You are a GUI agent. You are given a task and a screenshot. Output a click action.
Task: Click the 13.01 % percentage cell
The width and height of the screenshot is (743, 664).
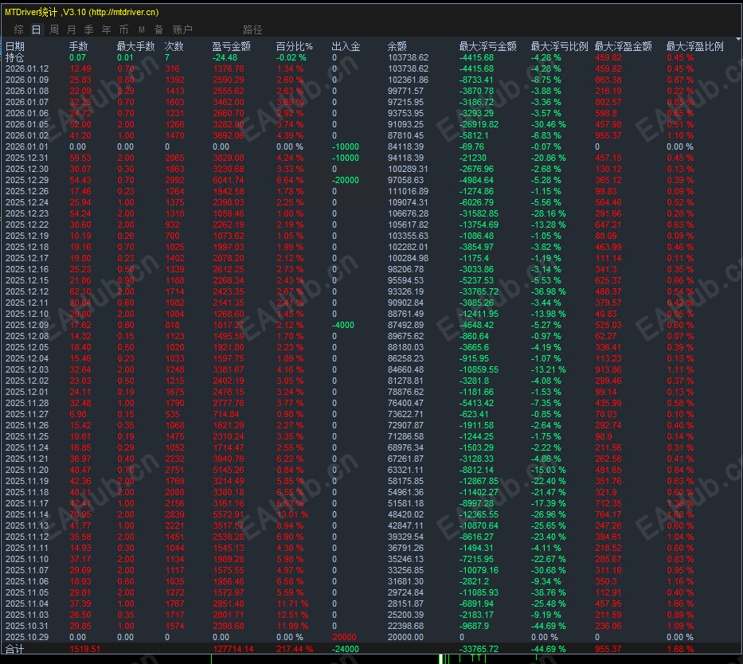(292, 514)
